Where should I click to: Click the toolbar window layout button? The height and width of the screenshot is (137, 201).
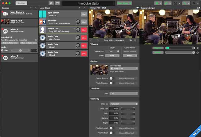coord(57,3)
